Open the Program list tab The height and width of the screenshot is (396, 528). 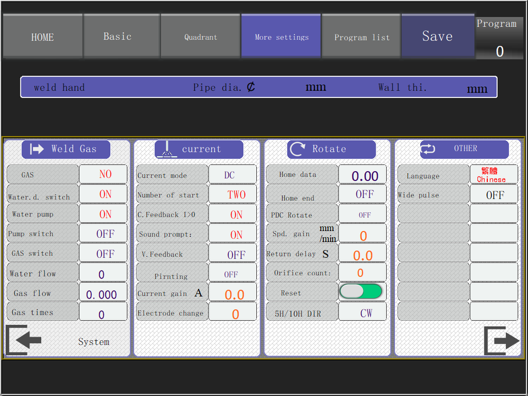point(361,36)
